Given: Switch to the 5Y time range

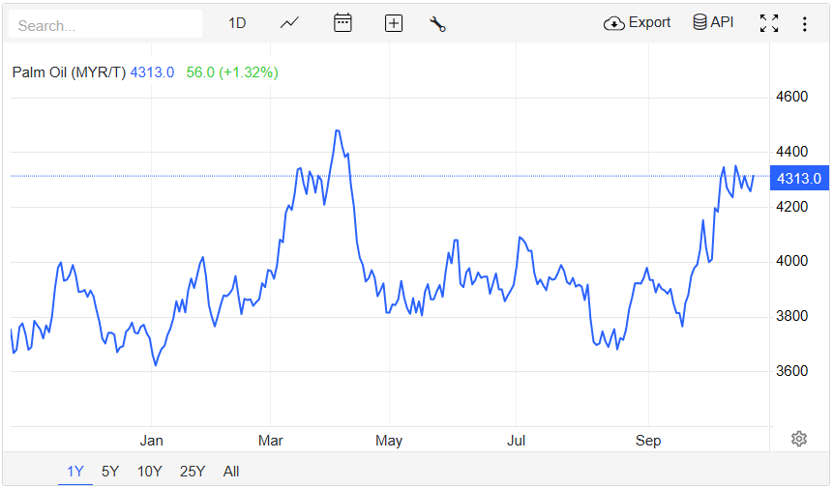Looking at the screenshot, I should pos(110,471).
